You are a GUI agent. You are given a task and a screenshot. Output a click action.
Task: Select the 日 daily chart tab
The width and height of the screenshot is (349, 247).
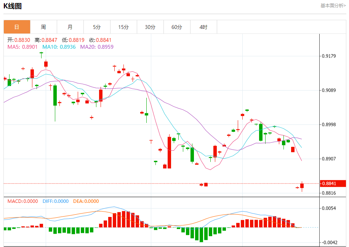pyautogui.click(x=17, y=27)
